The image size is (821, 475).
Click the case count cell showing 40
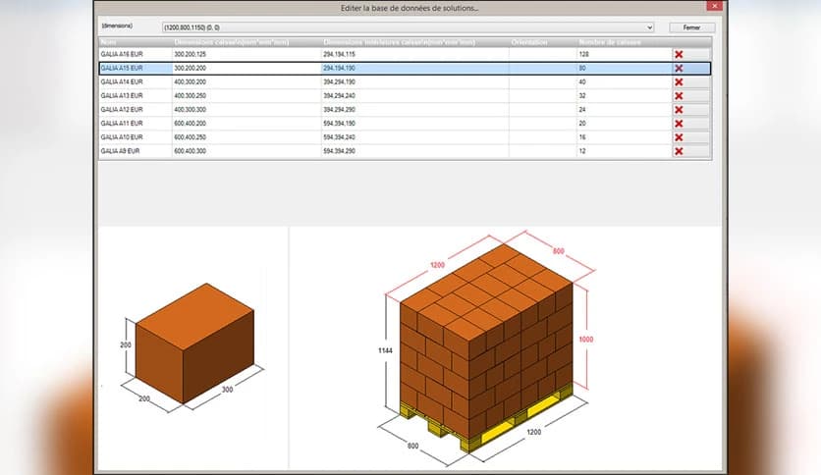(x=625, y=82)
